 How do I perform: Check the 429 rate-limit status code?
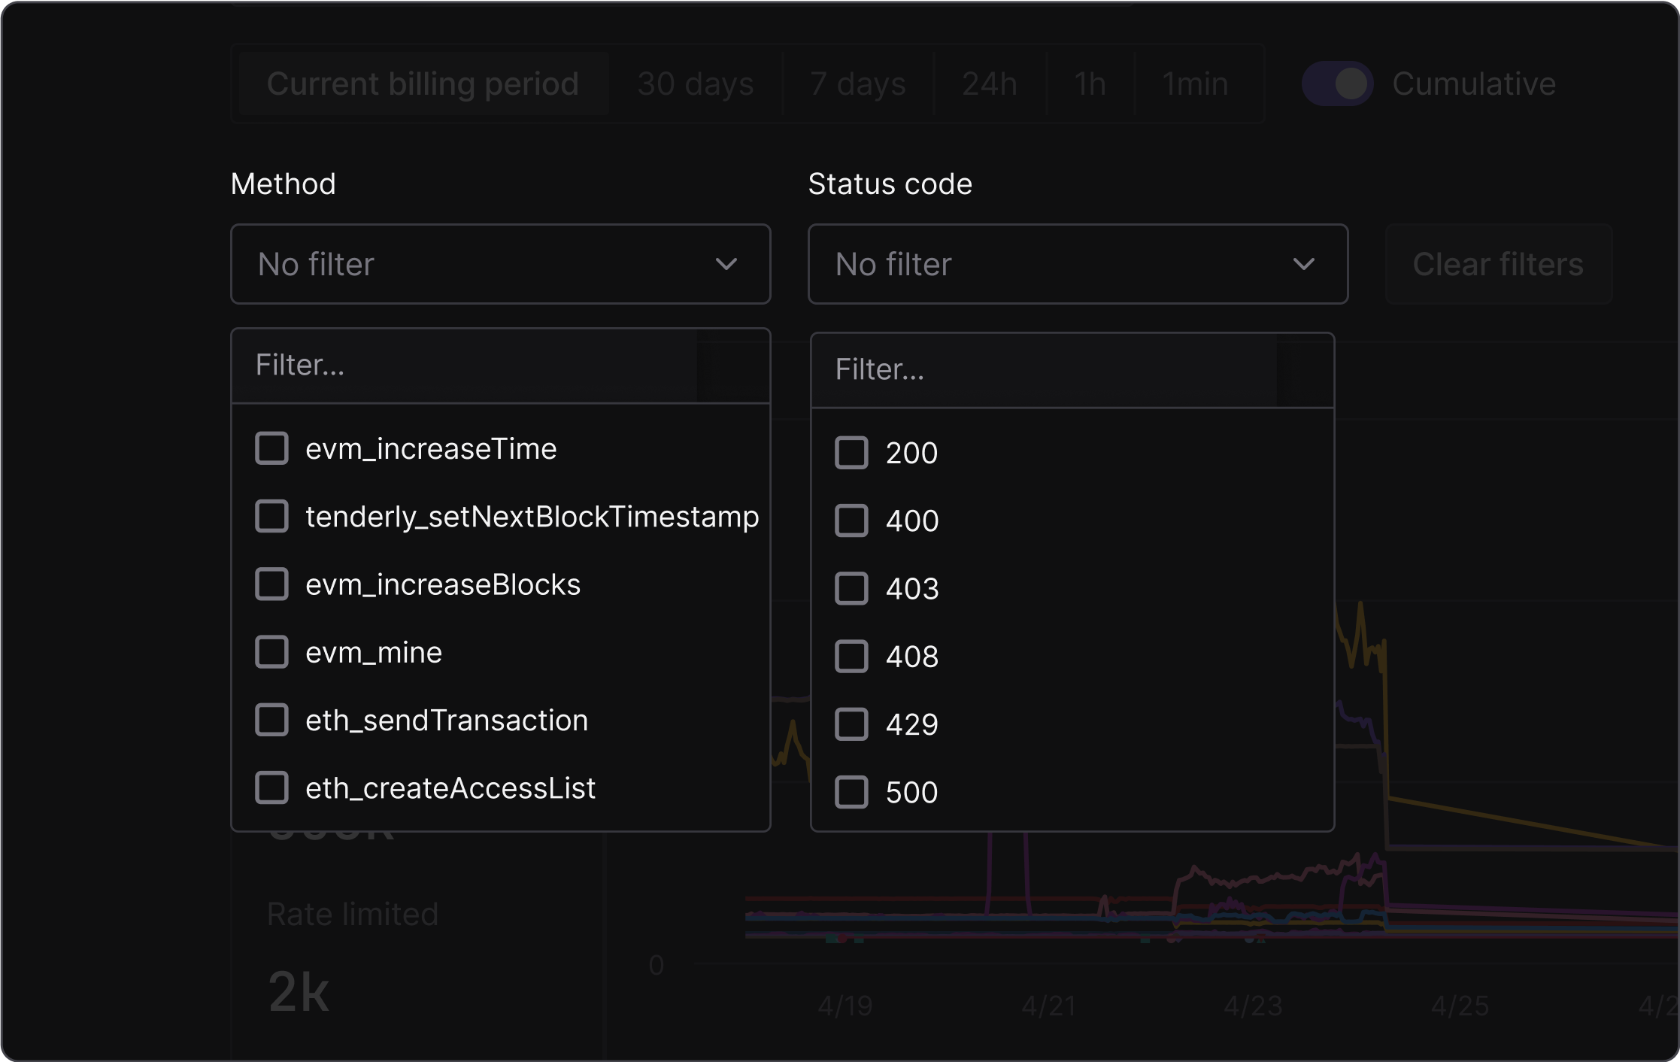pos(851,724)
